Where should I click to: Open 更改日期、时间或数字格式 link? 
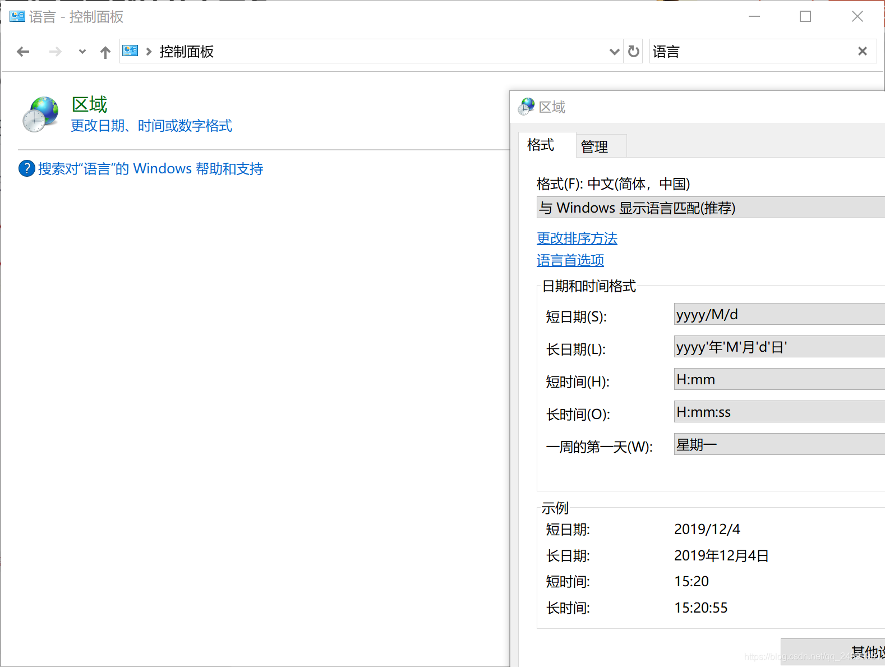[151, 126]
